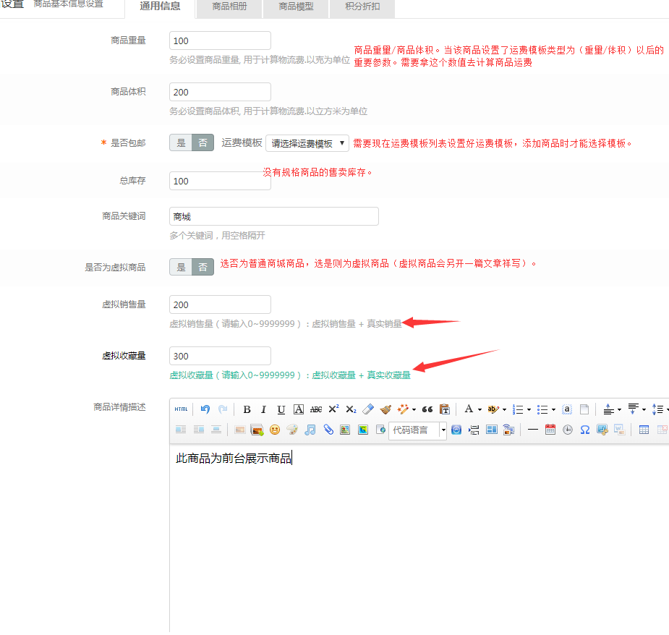Set 是否包邮 to 否

pyautogui.click(x=203, y=142)
